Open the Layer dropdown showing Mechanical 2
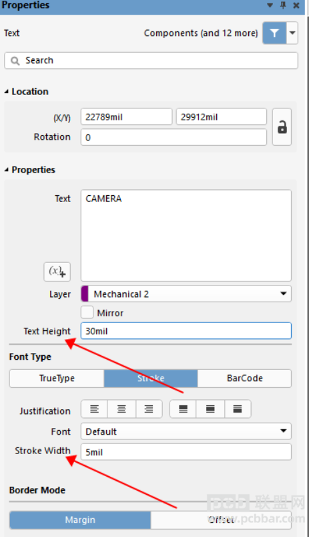Image resolution: width=309 pixels, height=537 pixels. 186,294
